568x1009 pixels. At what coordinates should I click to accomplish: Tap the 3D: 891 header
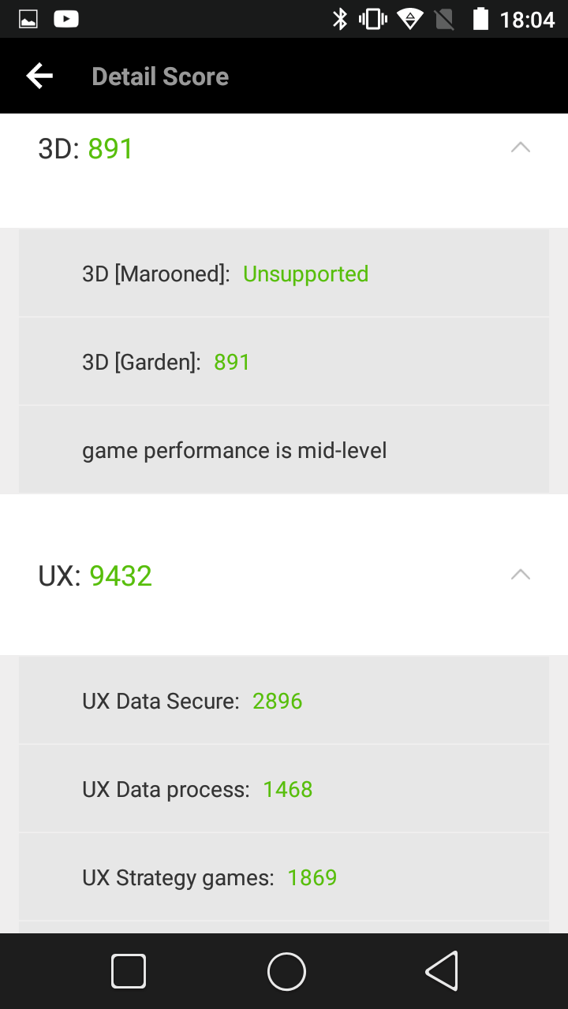[x=86, y=148]
